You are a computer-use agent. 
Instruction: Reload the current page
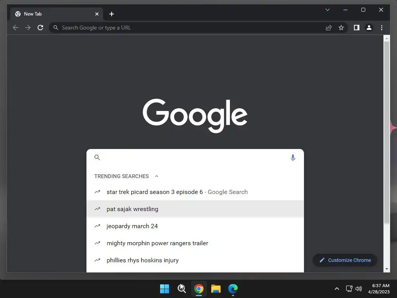tap(40, 28)
